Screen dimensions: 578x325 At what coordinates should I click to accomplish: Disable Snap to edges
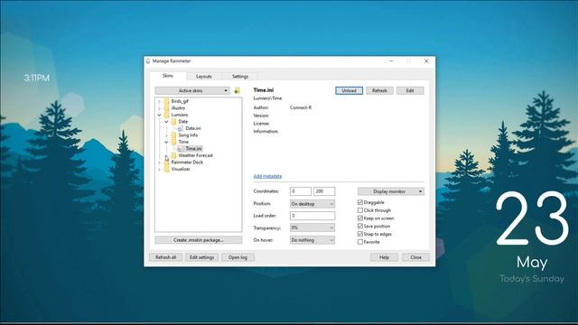[360, 234]
